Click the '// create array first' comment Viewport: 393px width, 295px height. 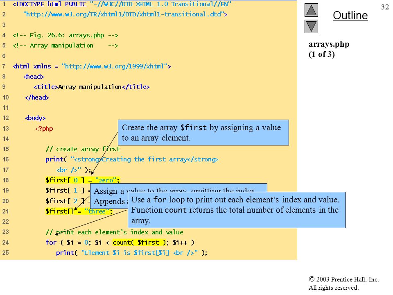pyautogui.click(x=83, y=149)
